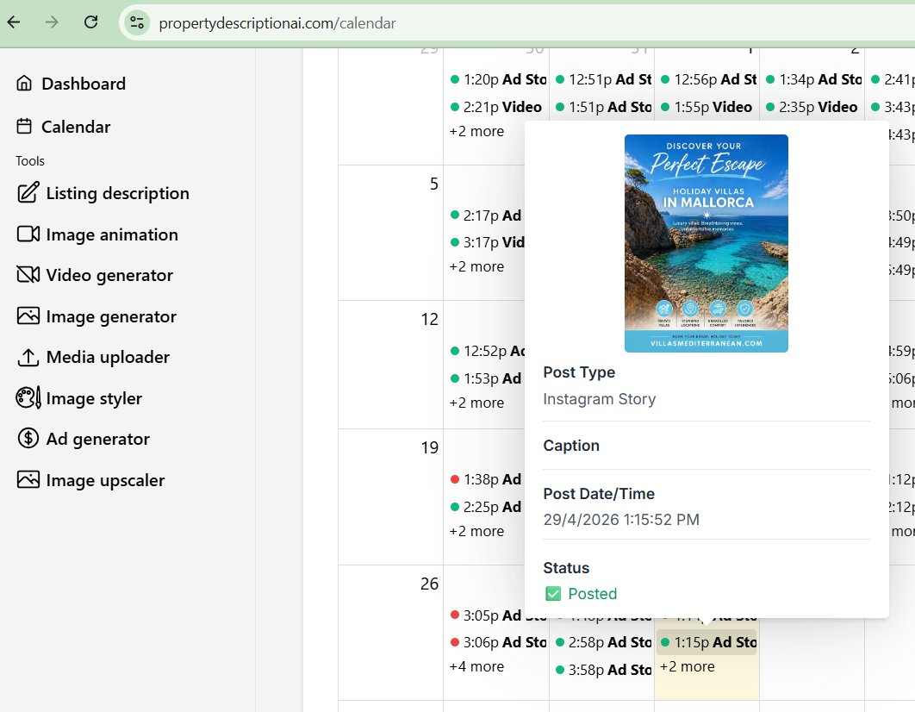The width and height of the screenshot is (915, 712).
Task: Open the 1:34p Ad Story event
Action: 812,79
